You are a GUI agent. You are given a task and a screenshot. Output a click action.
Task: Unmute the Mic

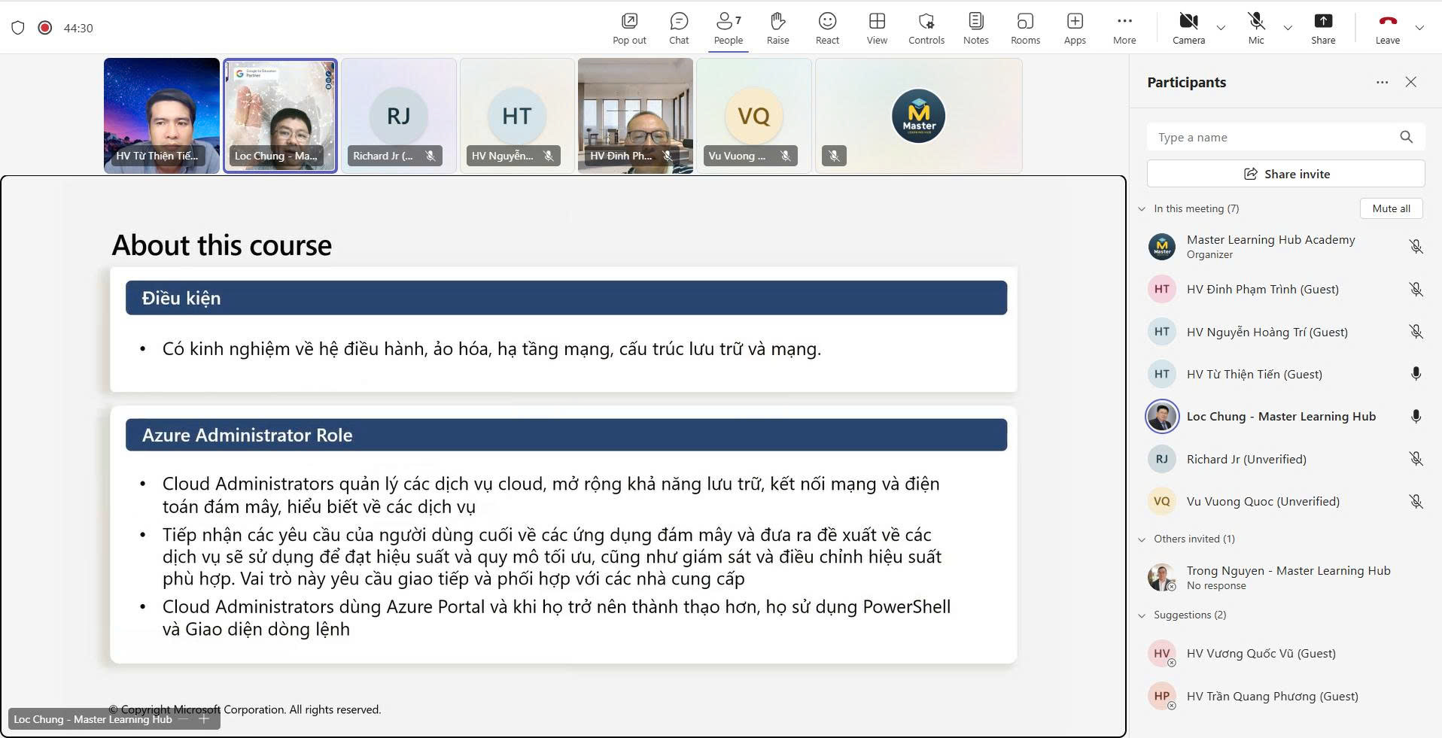coord(1255,29)
